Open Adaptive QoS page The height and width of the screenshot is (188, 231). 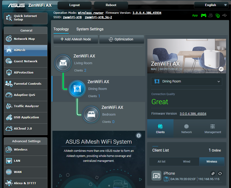(x=25, y=95)
